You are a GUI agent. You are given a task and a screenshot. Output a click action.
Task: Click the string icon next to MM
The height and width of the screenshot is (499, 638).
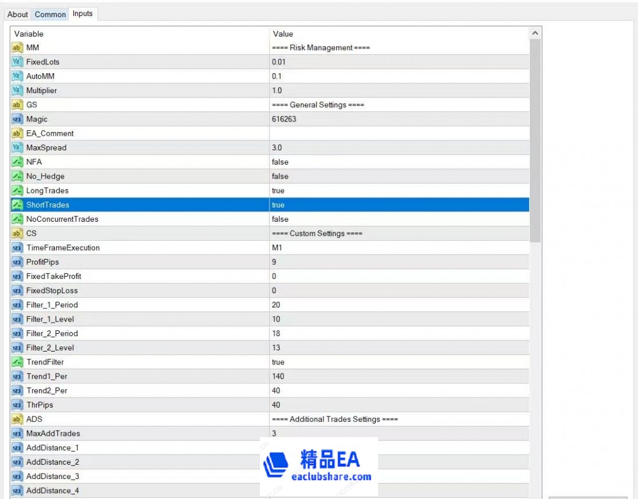click(x=17, y=48)
